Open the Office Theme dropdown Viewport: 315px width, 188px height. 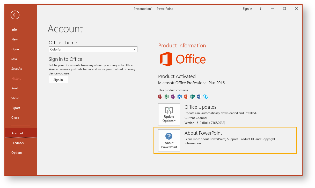[x=134, y=49]
